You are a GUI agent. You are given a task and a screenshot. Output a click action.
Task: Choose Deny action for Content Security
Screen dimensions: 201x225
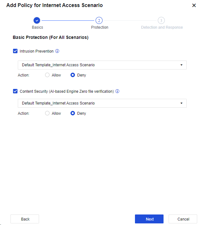[73, 113]
